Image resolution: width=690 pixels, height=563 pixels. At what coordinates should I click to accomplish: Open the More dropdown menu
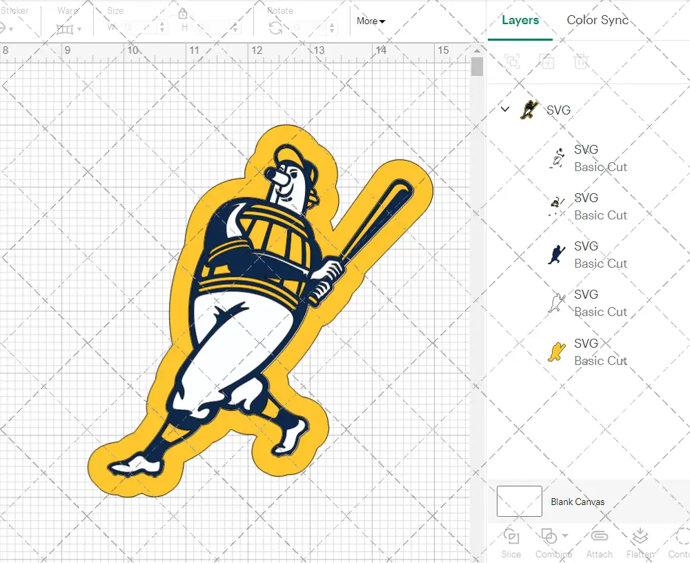(x=371, y=21)
